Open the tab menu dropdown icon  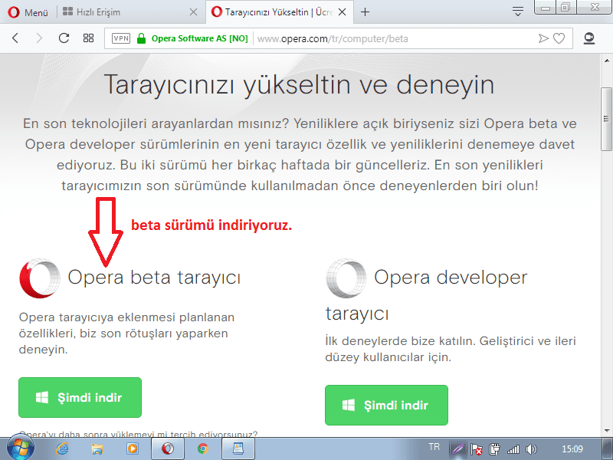point(518,11)
